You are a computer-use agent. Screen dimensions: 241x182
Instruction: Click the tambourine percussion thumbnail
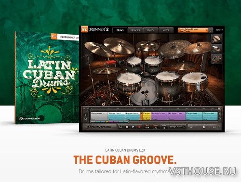(x=216, y=59)
